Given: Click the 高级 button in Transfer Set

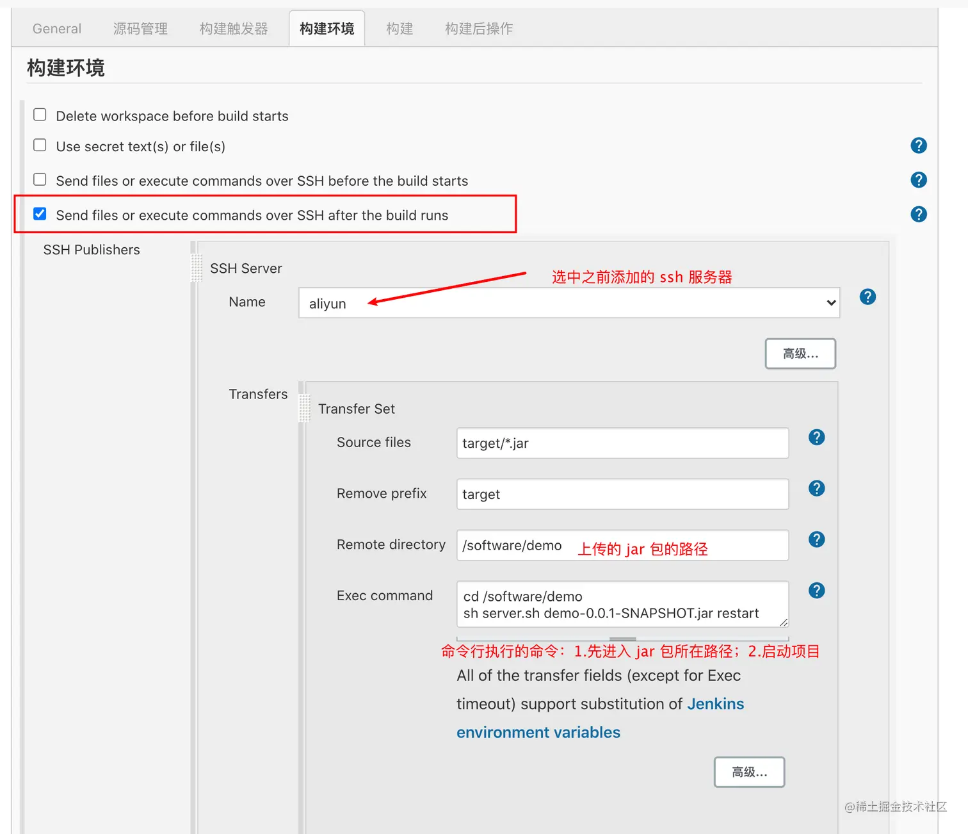Looking at the screenshot, I should pyautogui.click(x=749, y=772).
